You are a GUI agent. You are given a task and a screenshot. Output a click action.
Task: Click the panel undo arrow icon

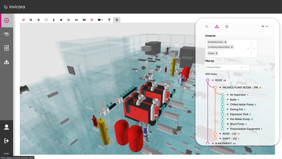[x=263, y=26]
